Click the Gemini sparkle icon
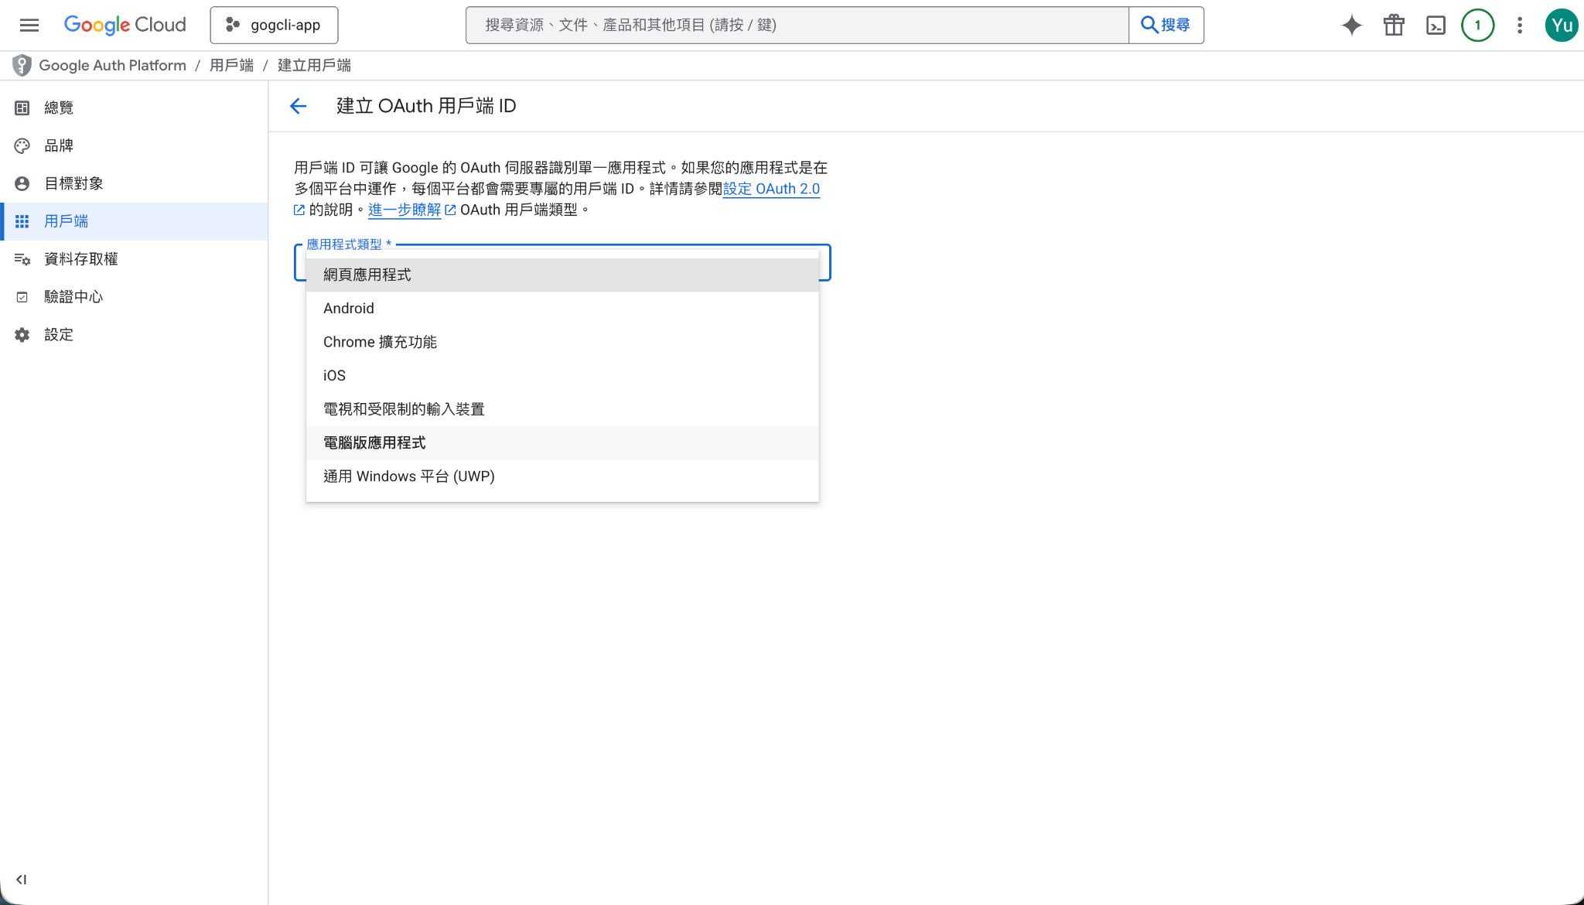The width and height of the screenshot is (1584, 905). click(1351, 25)
